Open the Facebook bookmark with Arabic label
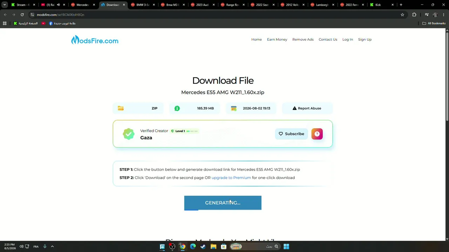 click(62, 23)
